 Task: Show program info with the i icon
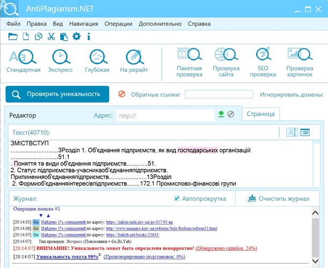[89, 36]
